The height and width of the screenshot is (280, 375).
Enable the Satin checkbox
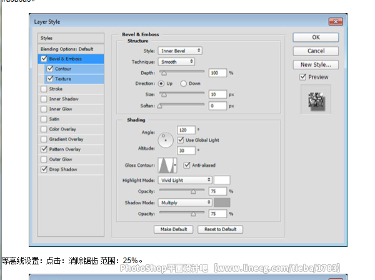[x=44, y=119]
